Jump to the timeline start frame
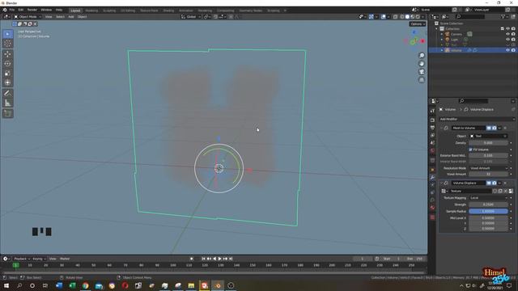 203,259
